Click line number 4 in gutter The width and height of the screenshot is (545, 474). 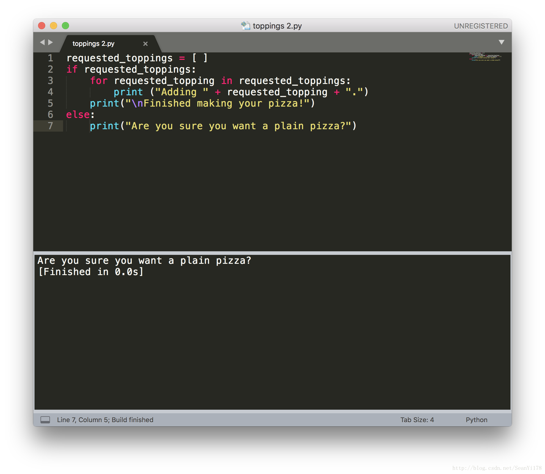click(51, 92)
